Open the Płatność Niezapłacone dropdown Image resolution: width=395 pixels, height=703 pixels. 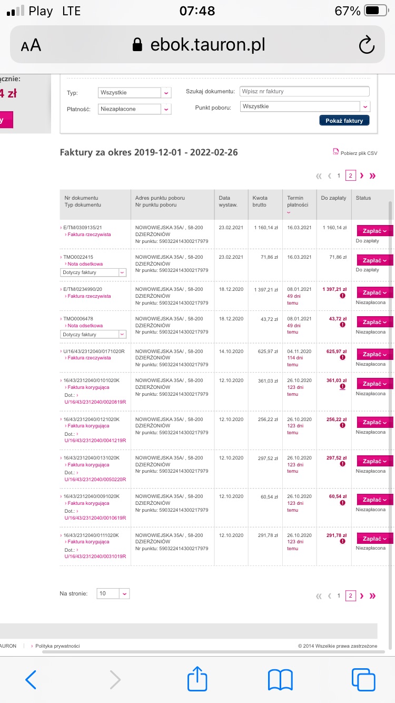click(x=135, y=109)
